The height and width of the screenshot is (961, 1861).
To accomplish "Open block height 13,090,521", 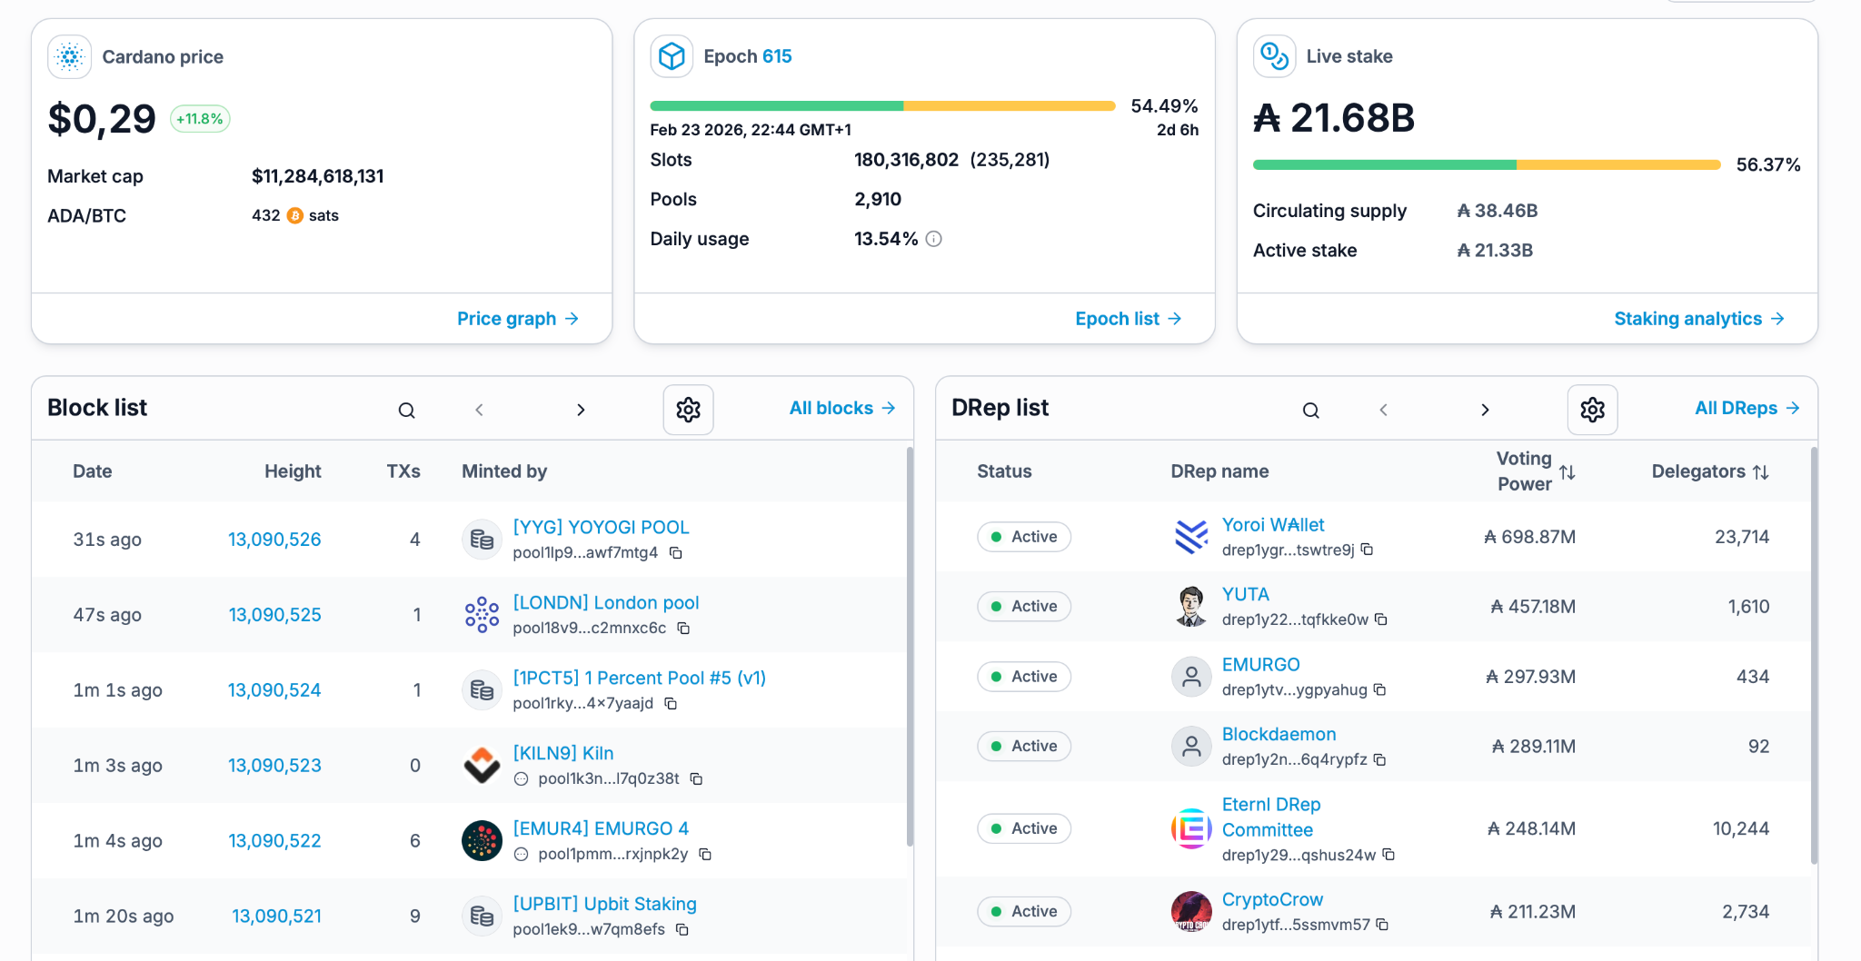I will (x=276, y=916).
